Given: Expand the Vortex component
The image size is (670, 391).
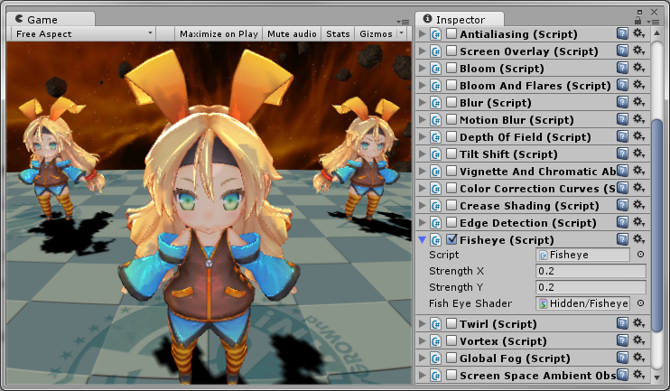Looking at the screenshot, I should tap(423, 340).
